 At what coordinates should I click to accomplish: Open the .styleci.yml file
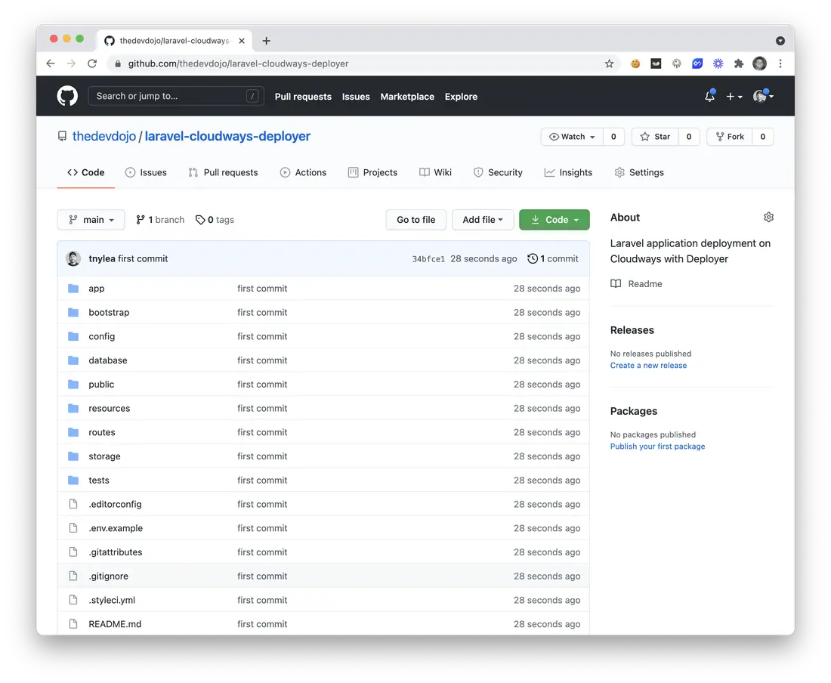point(112,601)
